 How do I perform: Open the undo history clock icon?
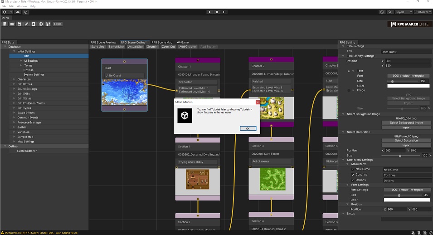click(x=382, y=12)
